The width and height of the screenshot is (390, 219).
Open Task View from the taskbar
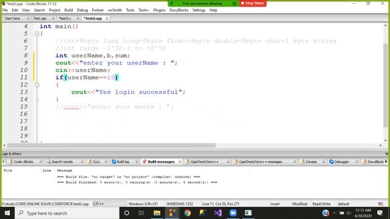pos(141,213)
